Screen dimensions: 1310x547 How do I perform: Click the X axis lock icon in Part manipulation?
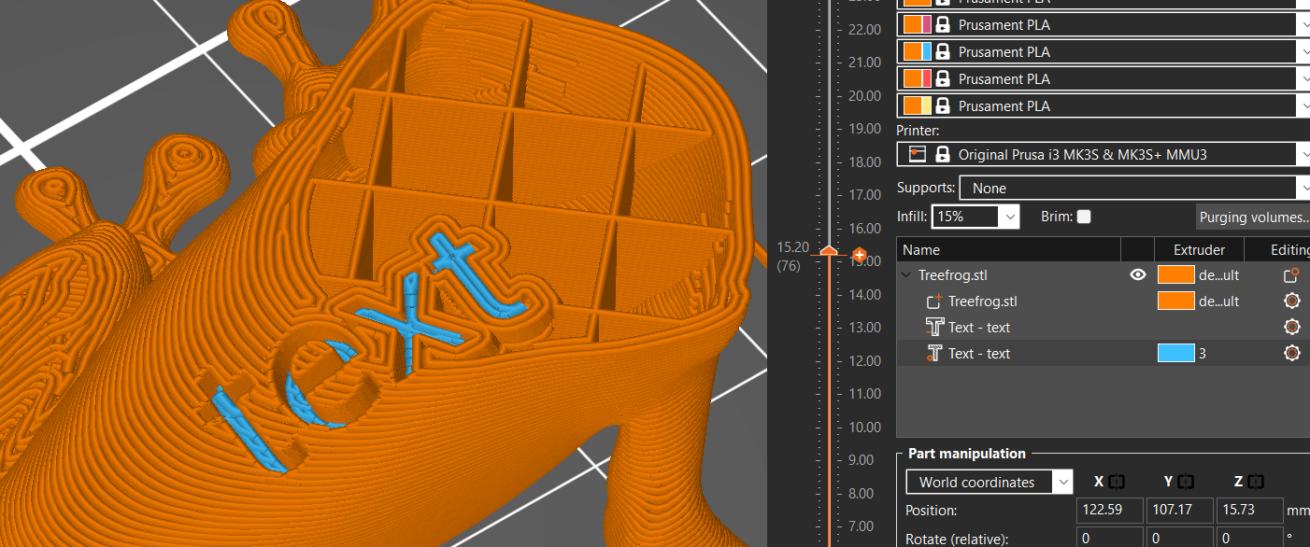(x=1118, y=481)
